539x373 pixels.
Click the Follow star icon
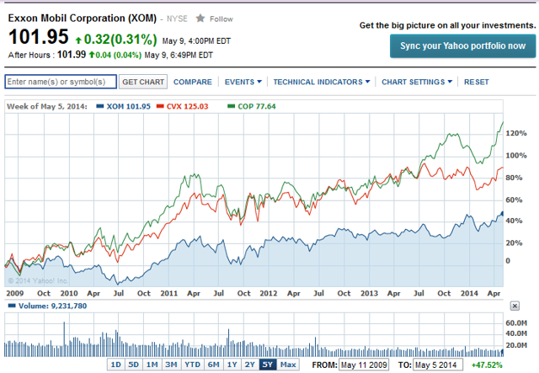[200, 19]
